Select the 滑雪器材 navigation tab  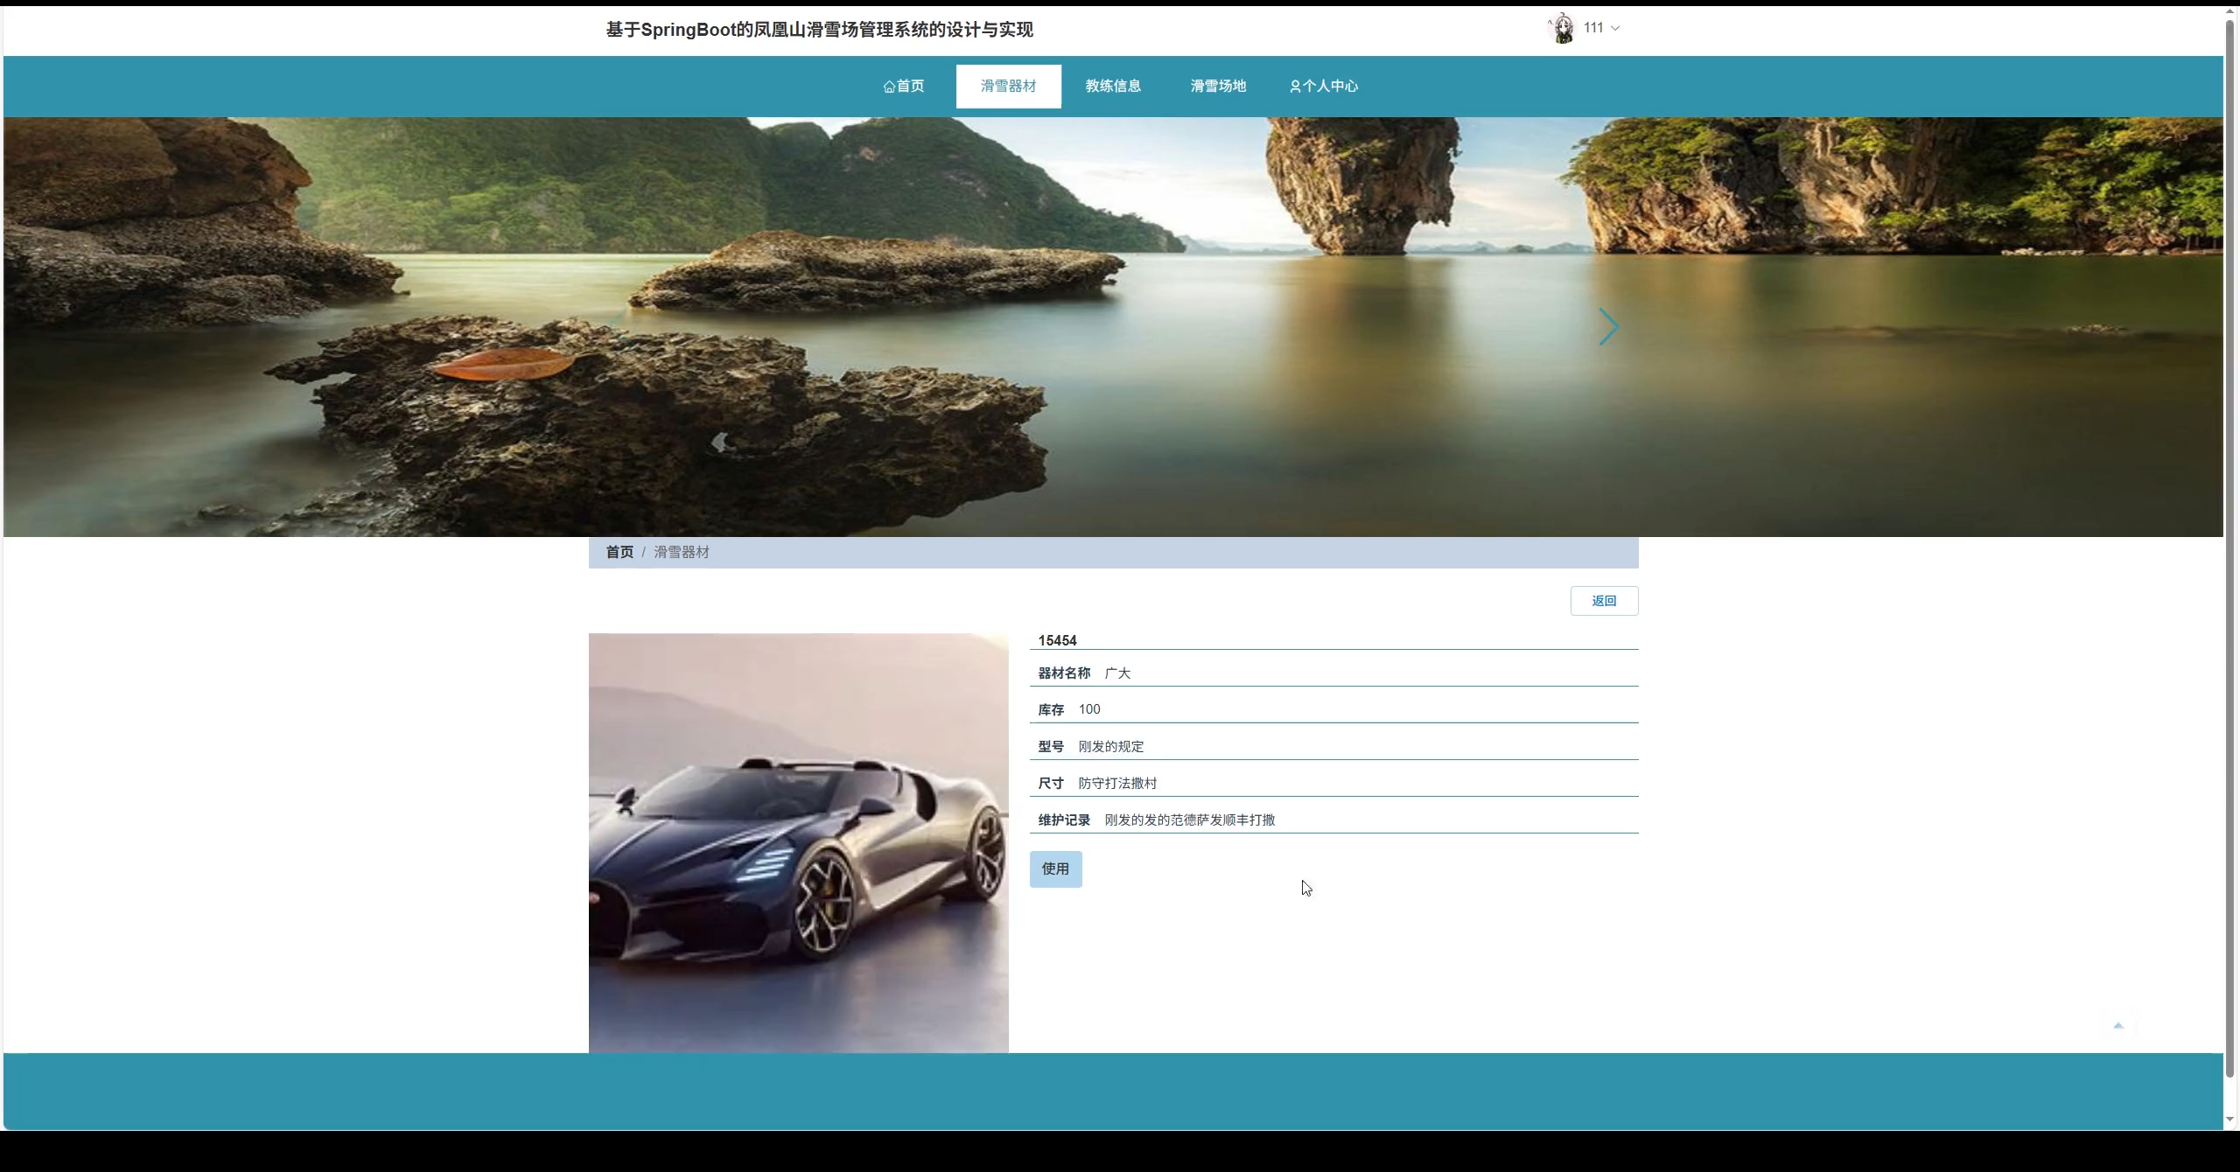(x=1008, y=86)
